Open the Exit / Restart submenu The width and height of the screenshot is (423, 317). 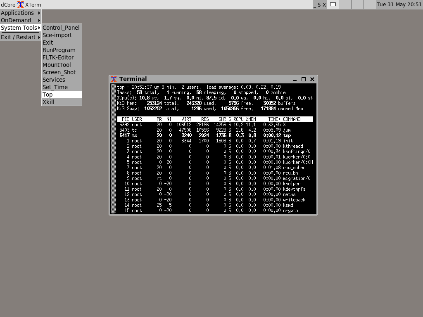(x=20, y=37)
